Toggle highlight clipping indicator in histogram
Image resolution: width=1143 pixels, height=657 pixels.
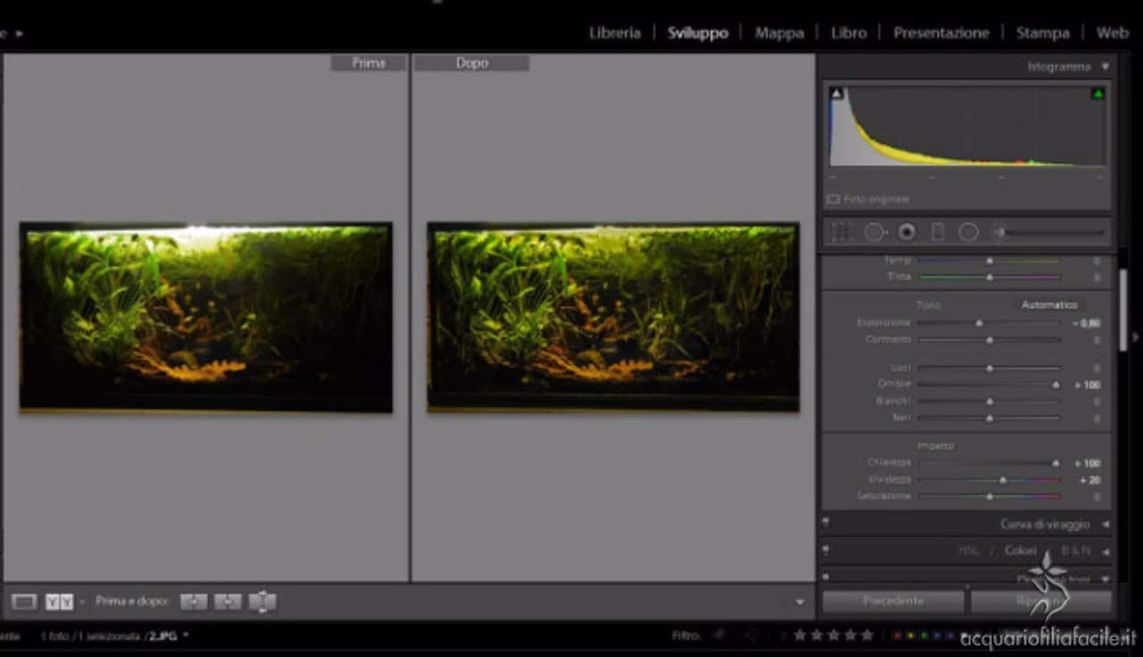coord(1097,94)
